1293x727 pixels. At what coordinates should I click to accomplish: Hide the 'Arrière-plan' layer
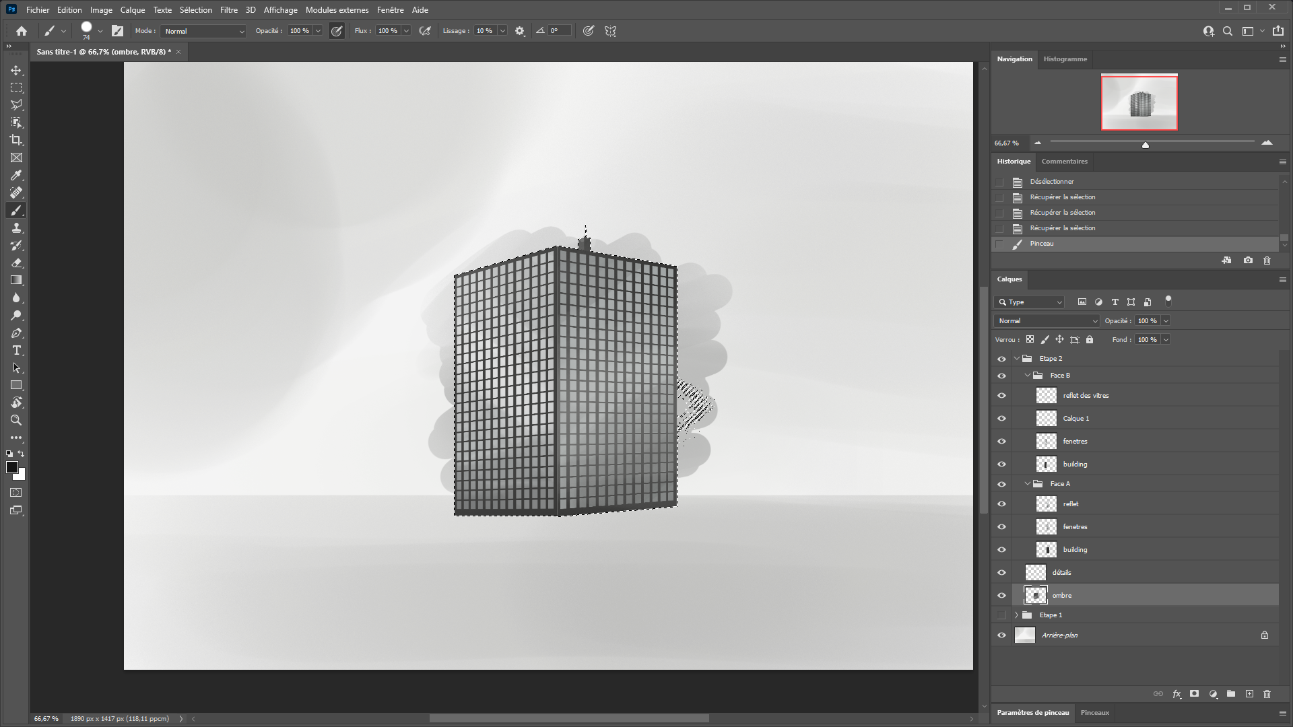pyautogui.click(x=1001, y=635)
